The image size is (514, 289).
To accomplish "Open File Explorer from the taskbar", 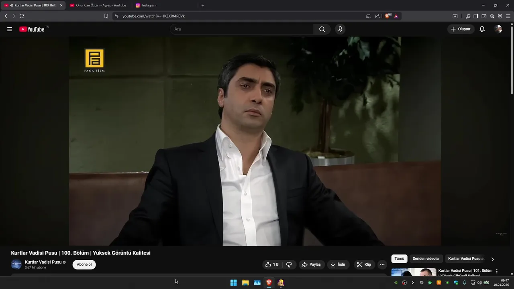I will [245, 283].
